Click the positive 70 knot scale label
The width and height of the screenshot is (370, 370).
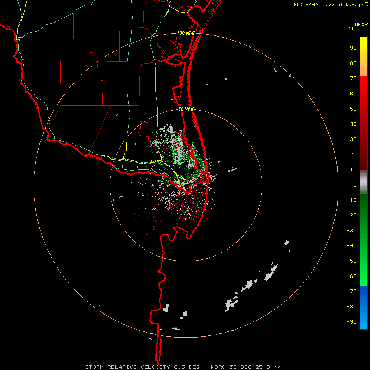[353, 79]
